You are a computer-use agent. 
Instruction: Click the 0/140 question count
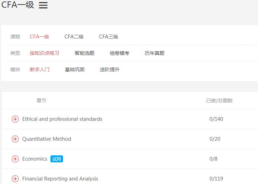tap(216, 119)
